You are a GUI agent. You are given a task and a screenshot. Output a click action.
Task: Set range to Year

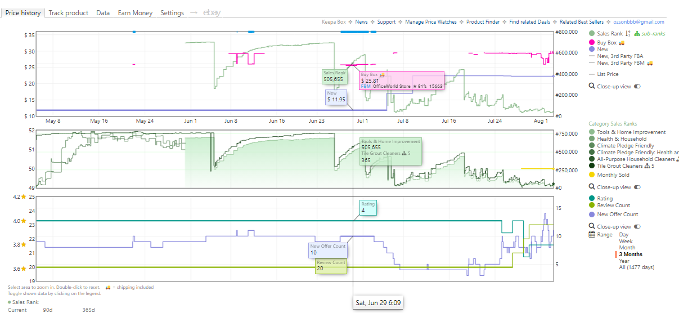click(624, 261)
